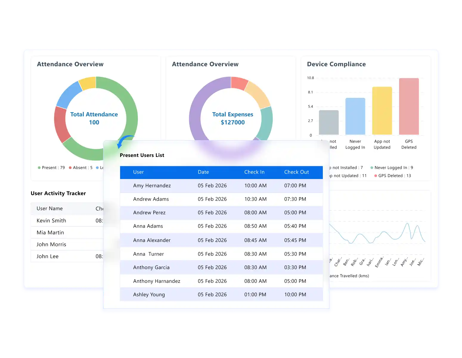Screen dimensions: 462x358
Task: Sort the User Name column in User Activity Tracker
Action: coord(49,208)
